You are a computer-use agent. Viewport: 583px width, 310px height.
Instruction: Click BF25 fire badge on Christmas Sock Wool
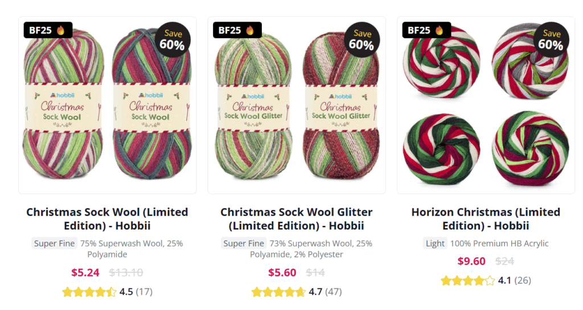[48, 30]
